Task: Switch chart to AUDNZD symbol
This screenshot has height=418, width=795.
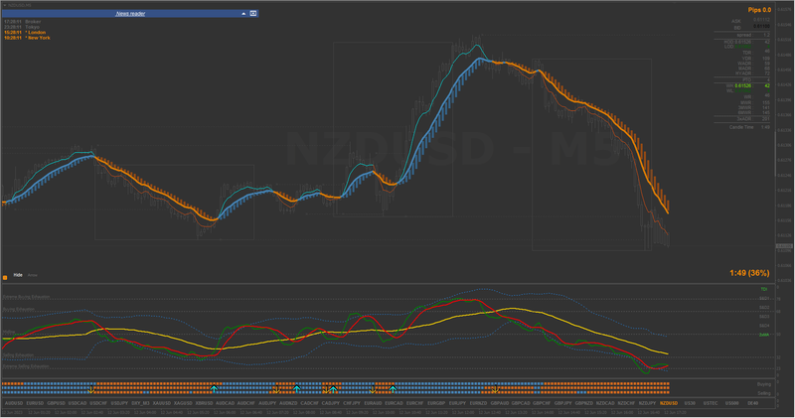Action: [288, 403]
